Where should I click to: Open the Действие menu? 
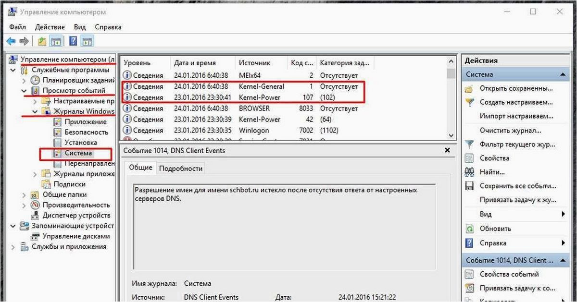tap(51, 27)
